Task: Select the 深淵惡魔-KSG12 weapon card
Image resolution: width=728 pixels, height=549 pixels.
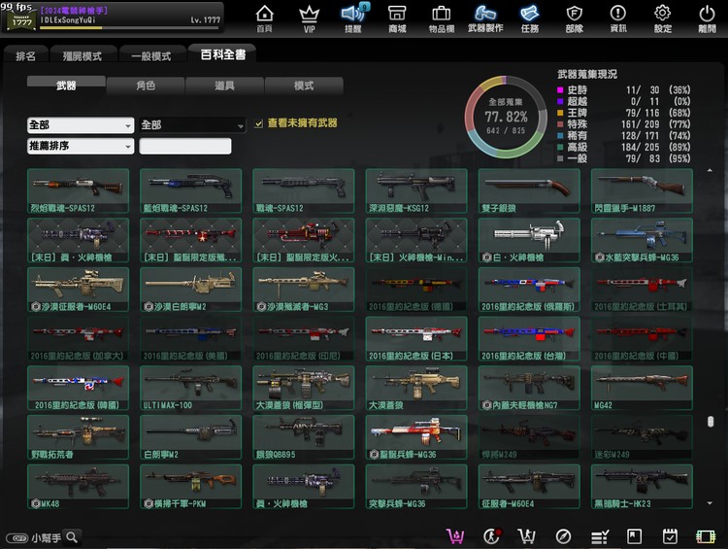Action: (x=416, y=190)
